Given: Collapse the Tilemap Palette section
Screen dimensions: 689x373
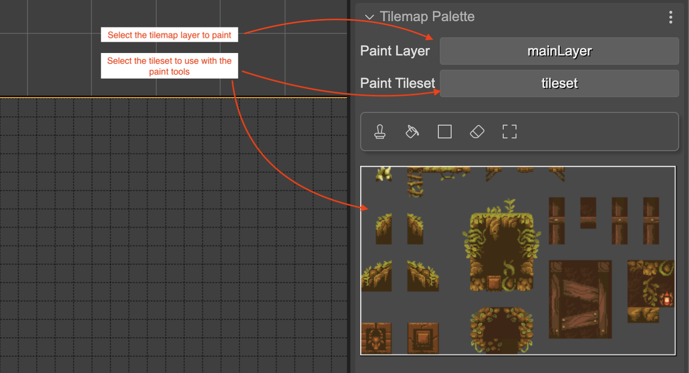Looking at the screenshot, I should pos(370,17).
